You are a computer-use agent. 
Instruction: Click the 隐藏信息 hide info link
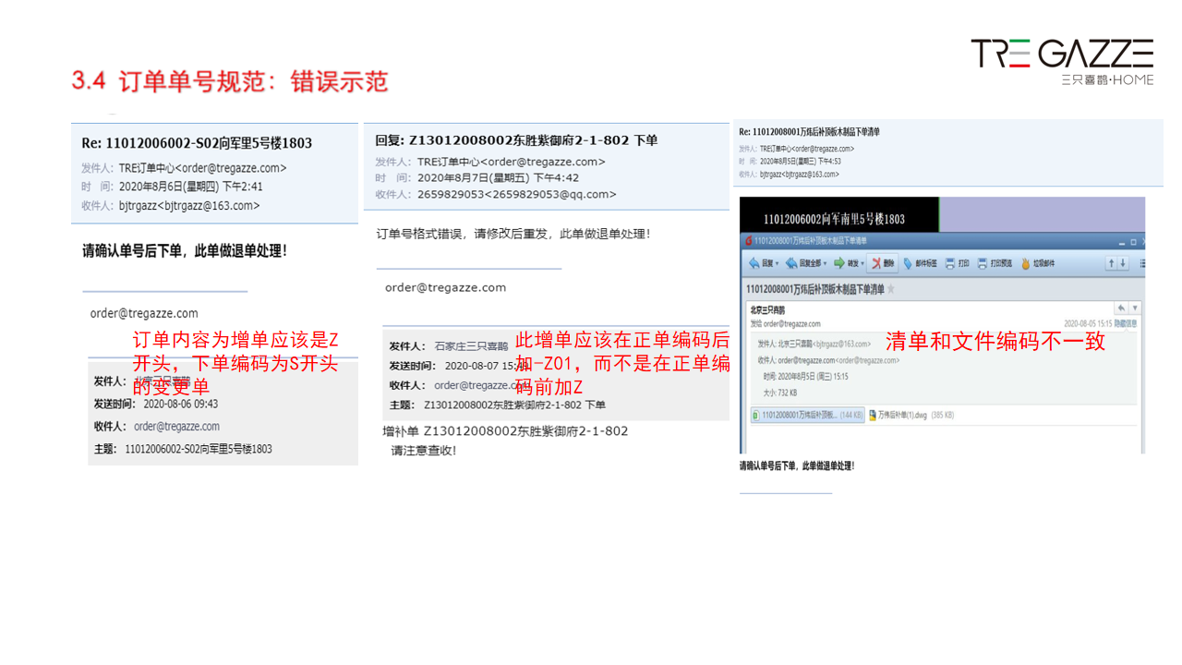(x=1126, y=324)
